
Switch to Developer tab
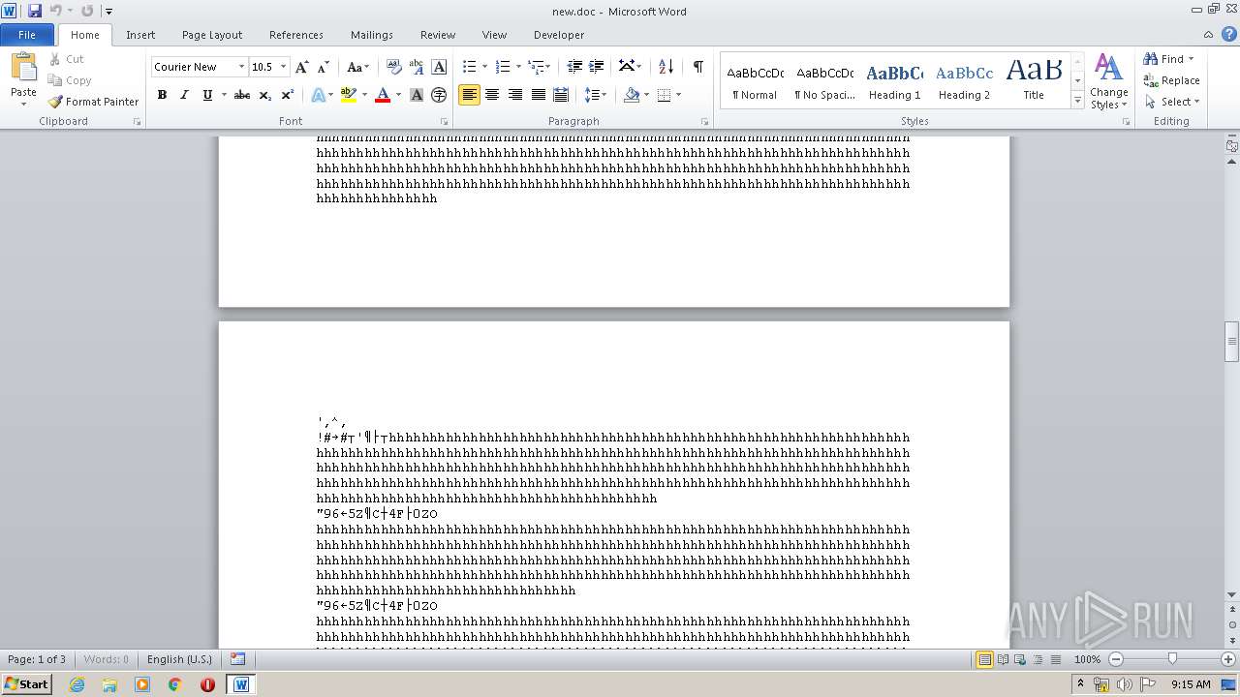(559, 35)
